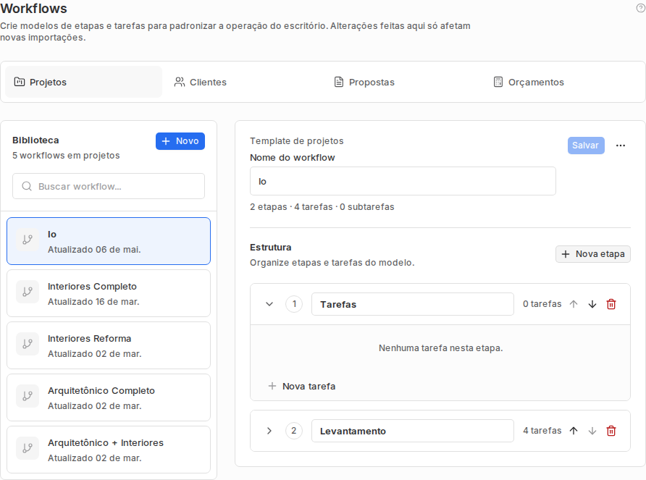Viewport: 646px width, 480px height.
Task: Open the Arquitetônico + Interiores workflow
Action: pos(109,450)
